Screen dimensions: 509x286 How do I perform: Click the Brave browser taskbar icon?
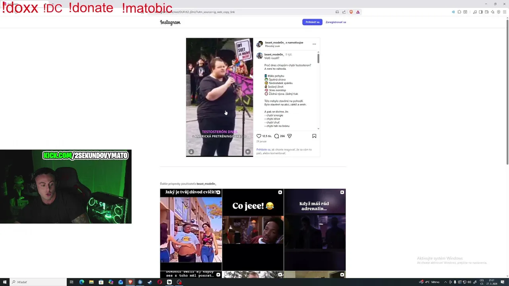click(130, 282)
